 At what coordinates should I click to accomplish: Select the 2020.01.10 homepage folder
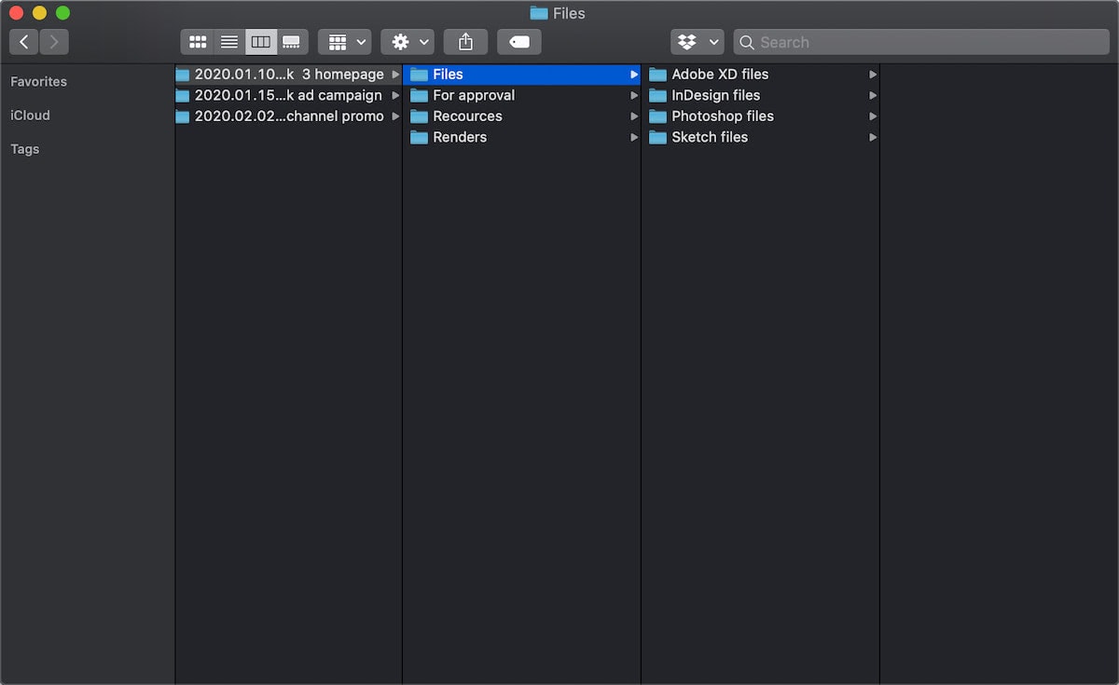click(288, 75)
